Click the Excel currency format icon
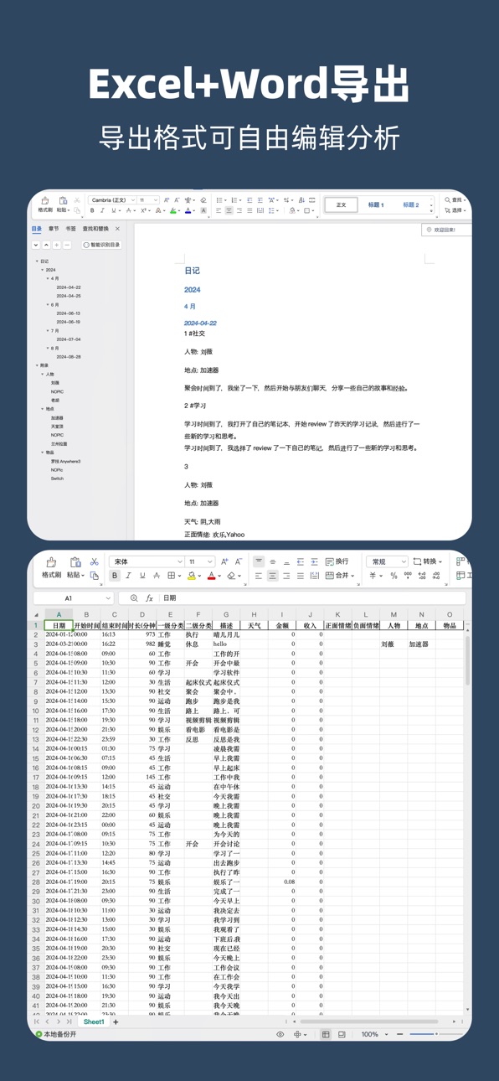Screen dimensions: 499x1081 pos(372,576)
